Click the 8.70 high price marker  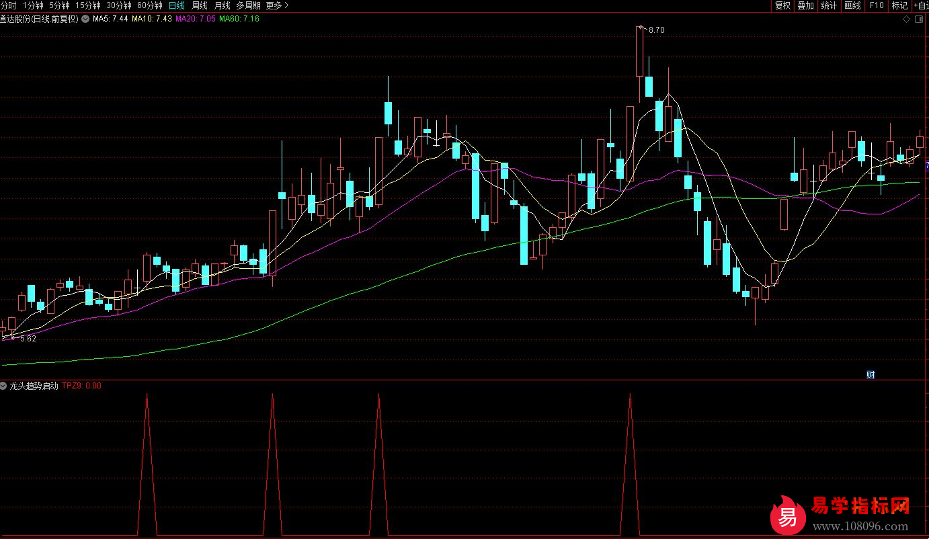[x=656, y=30]
